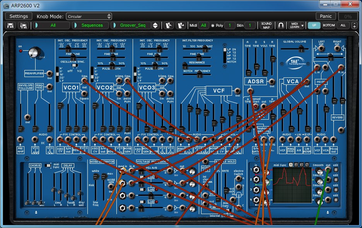Click the first sequencer Smooth knob
The width and height of the screenshot is (362, 228).
point(319,171)
